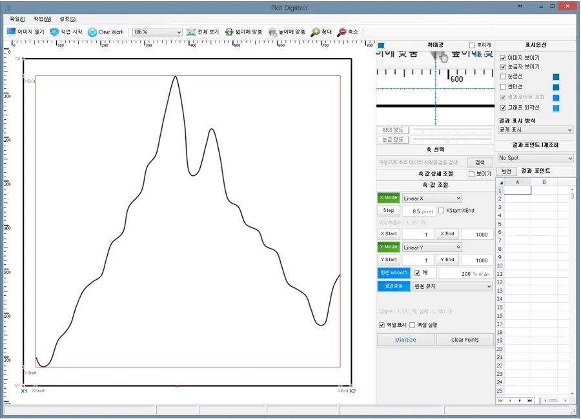
Task: Open the No Spot dropdown
Action: pos(535,158)
